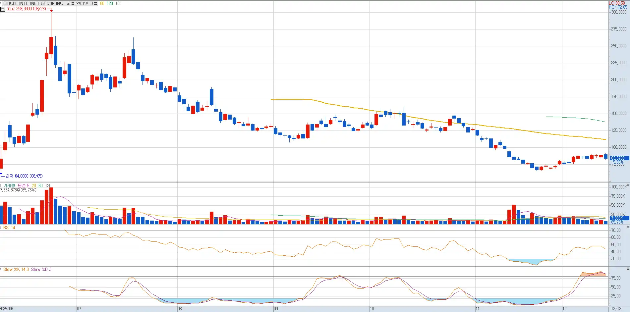This screenshot has height=312, width=630.
Task: Click the small square marker beside the stock name
Action: pyautogui.click(x=1, y=4)
